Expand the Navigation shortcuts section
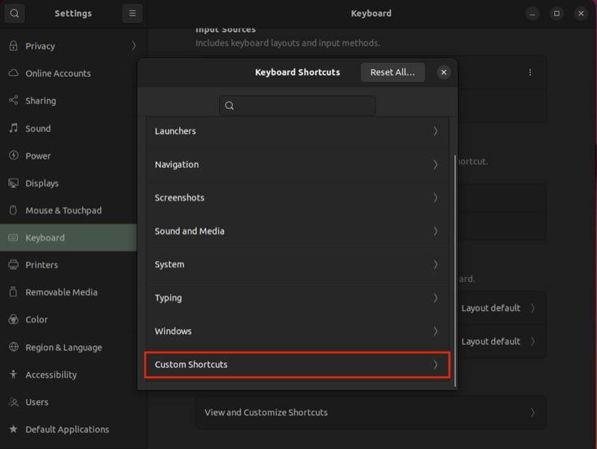 pyautogui.click(x=297, y=164)
